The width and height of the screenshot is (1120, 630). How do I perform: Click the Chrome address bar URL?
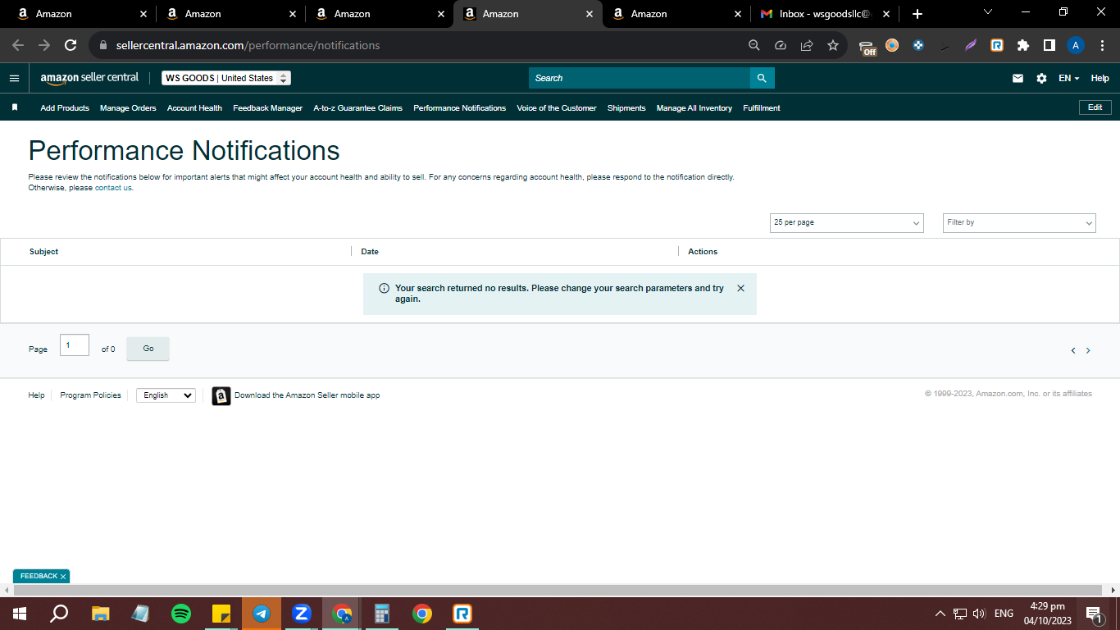[248, 45]
